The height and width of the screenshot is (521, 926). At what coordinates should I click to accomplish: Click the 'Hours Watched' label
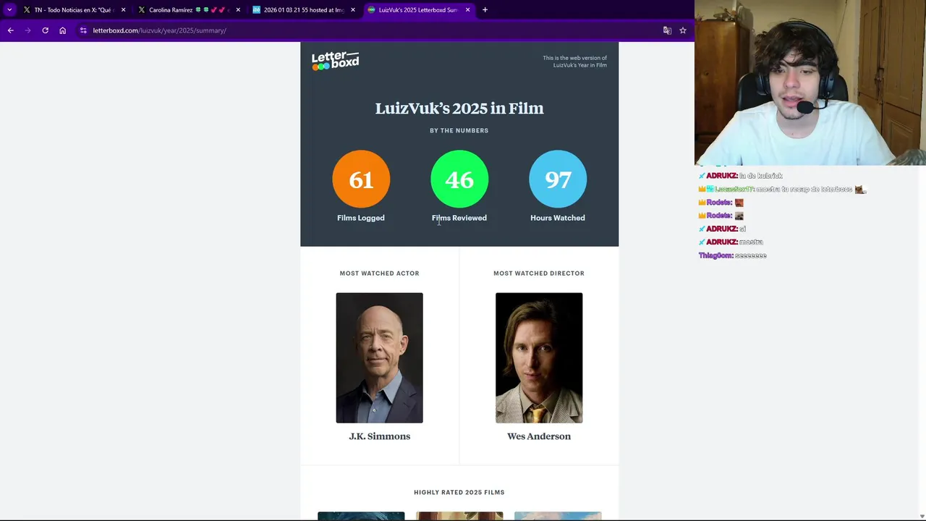pyautogui.click(x=558, y=218)
